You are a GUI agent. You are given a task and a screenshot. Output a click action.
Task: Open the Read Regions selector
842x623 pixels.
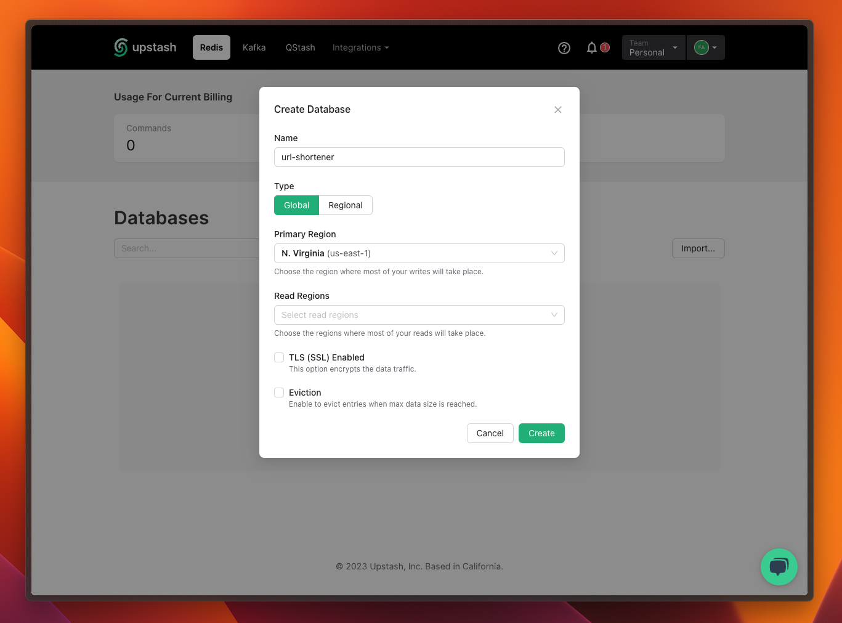tap(419, 315)
